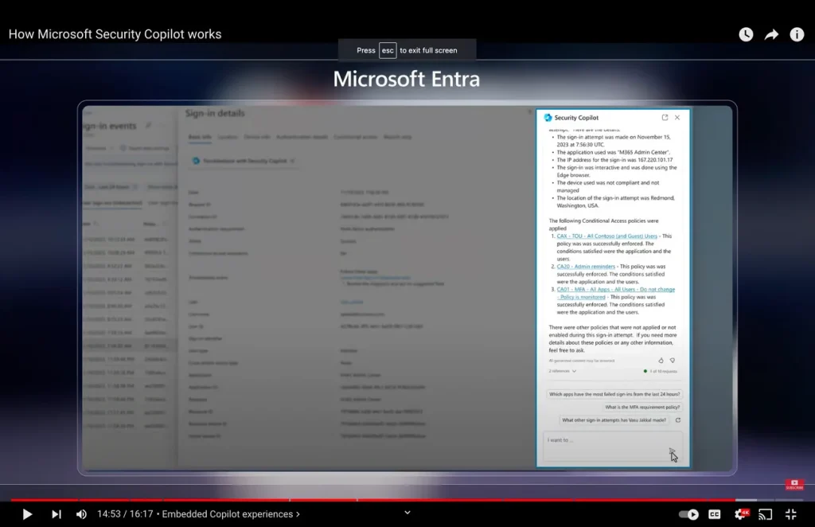Choose the Vasu Jakkal sign-in attempts prompt
The width and height of the screenshot is (815, 527).
coord(614,420)
